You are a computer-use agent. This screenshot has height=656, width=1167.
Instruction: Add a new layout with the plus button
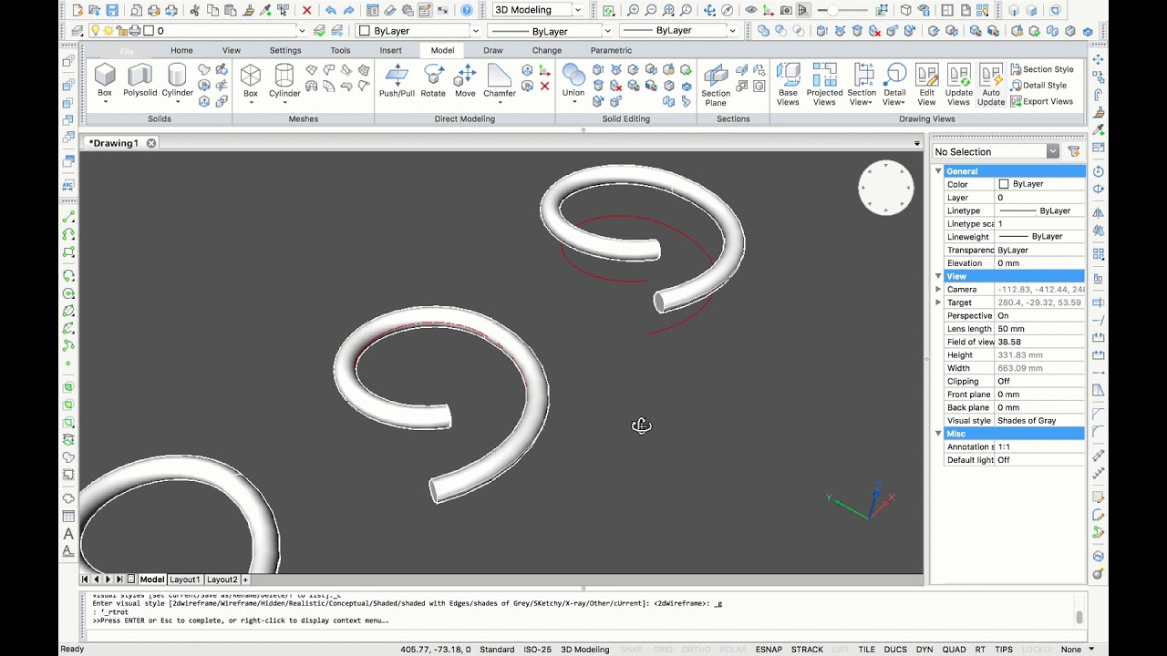[245, 579]
